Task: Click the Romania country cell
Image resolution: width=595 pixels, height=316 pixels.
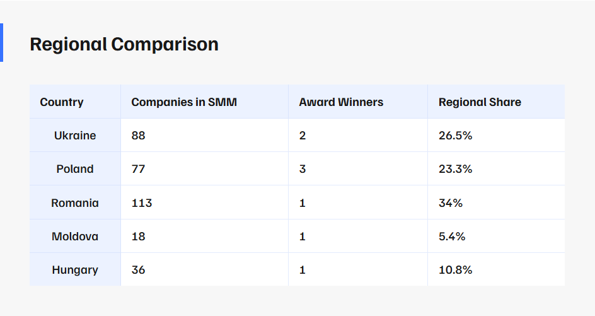Action: pos(75,203)
